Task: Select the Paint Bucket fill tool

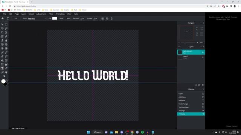Action: pyautogui.click(x=2, y=60)
